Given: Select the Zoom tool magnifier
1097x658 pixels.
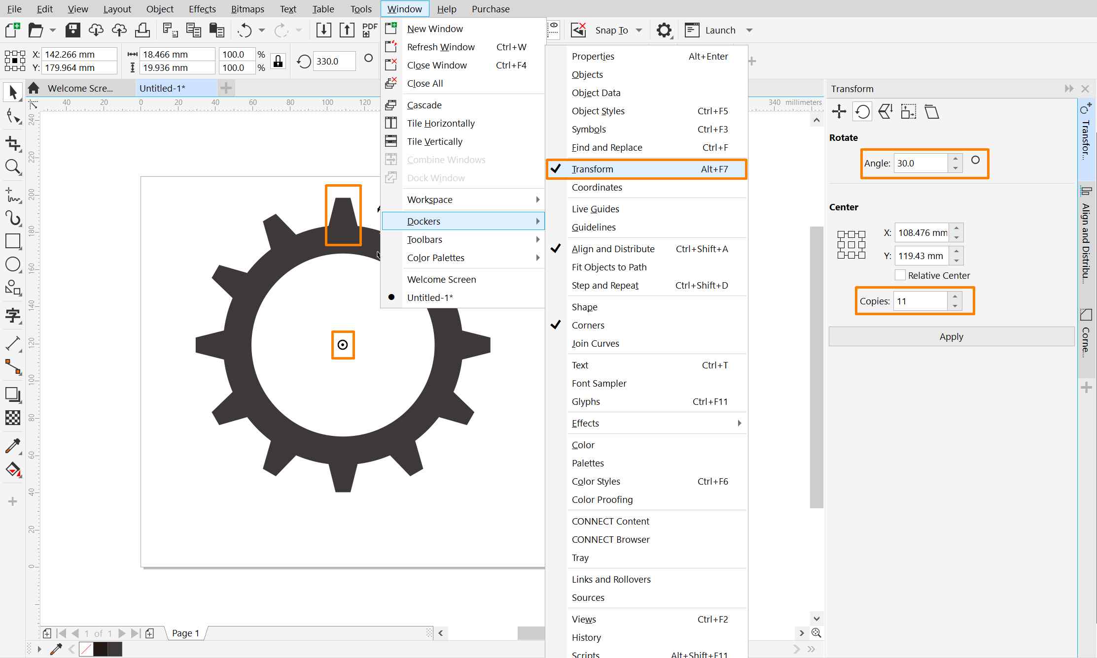Looking at the screenshot, I should click(x=13, y=167).
